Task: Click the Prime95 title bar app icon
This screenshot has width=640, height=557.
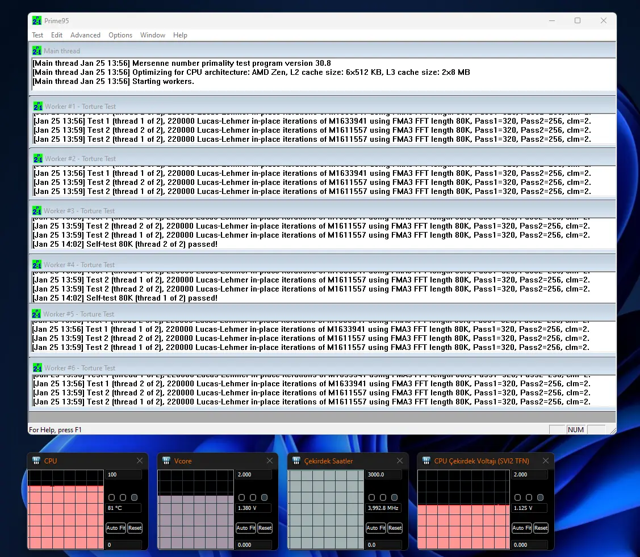Action: pos(37,20)
